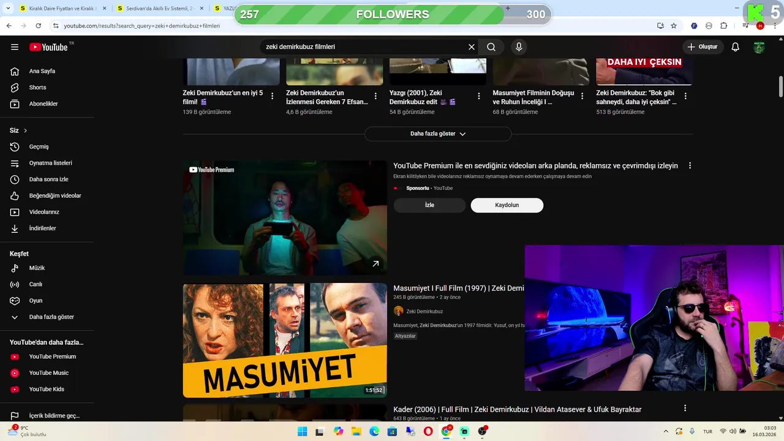
Task: Click external-link arrow on ad thumbnail
Action: tap(375, 264)
